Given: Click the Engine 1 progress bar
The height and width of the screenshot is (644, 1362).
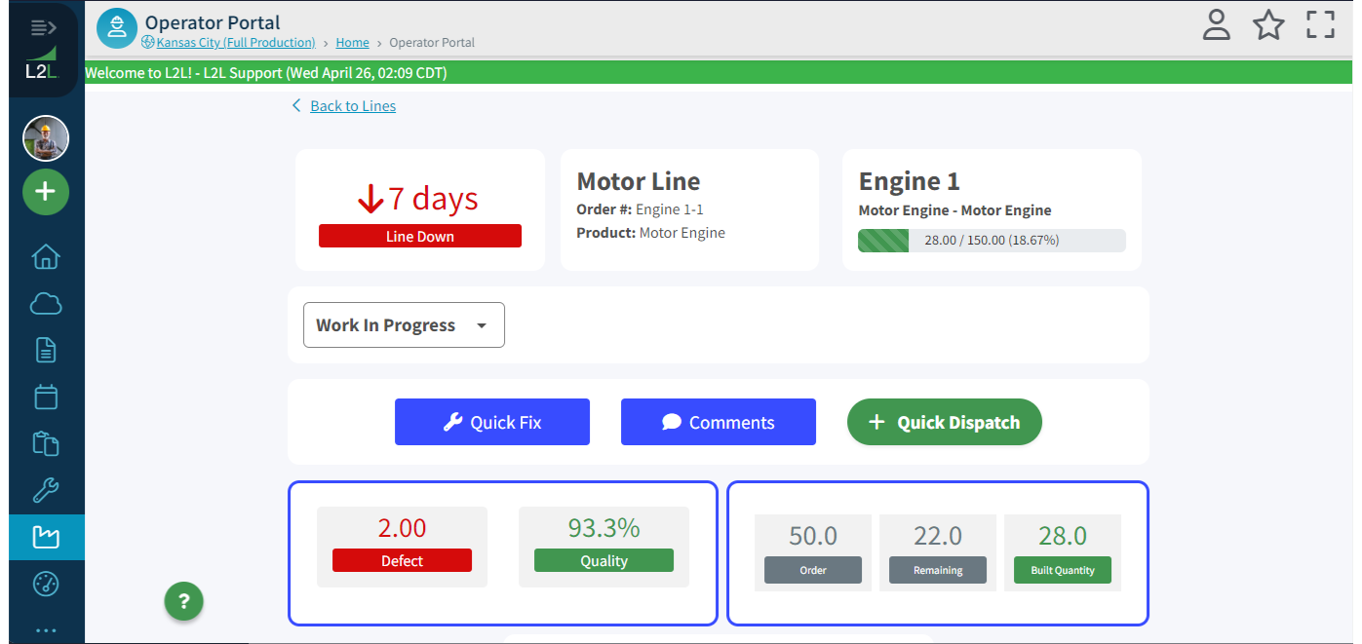Looking at the screenshot, I should pyautogui.click(x=992, y=241).
